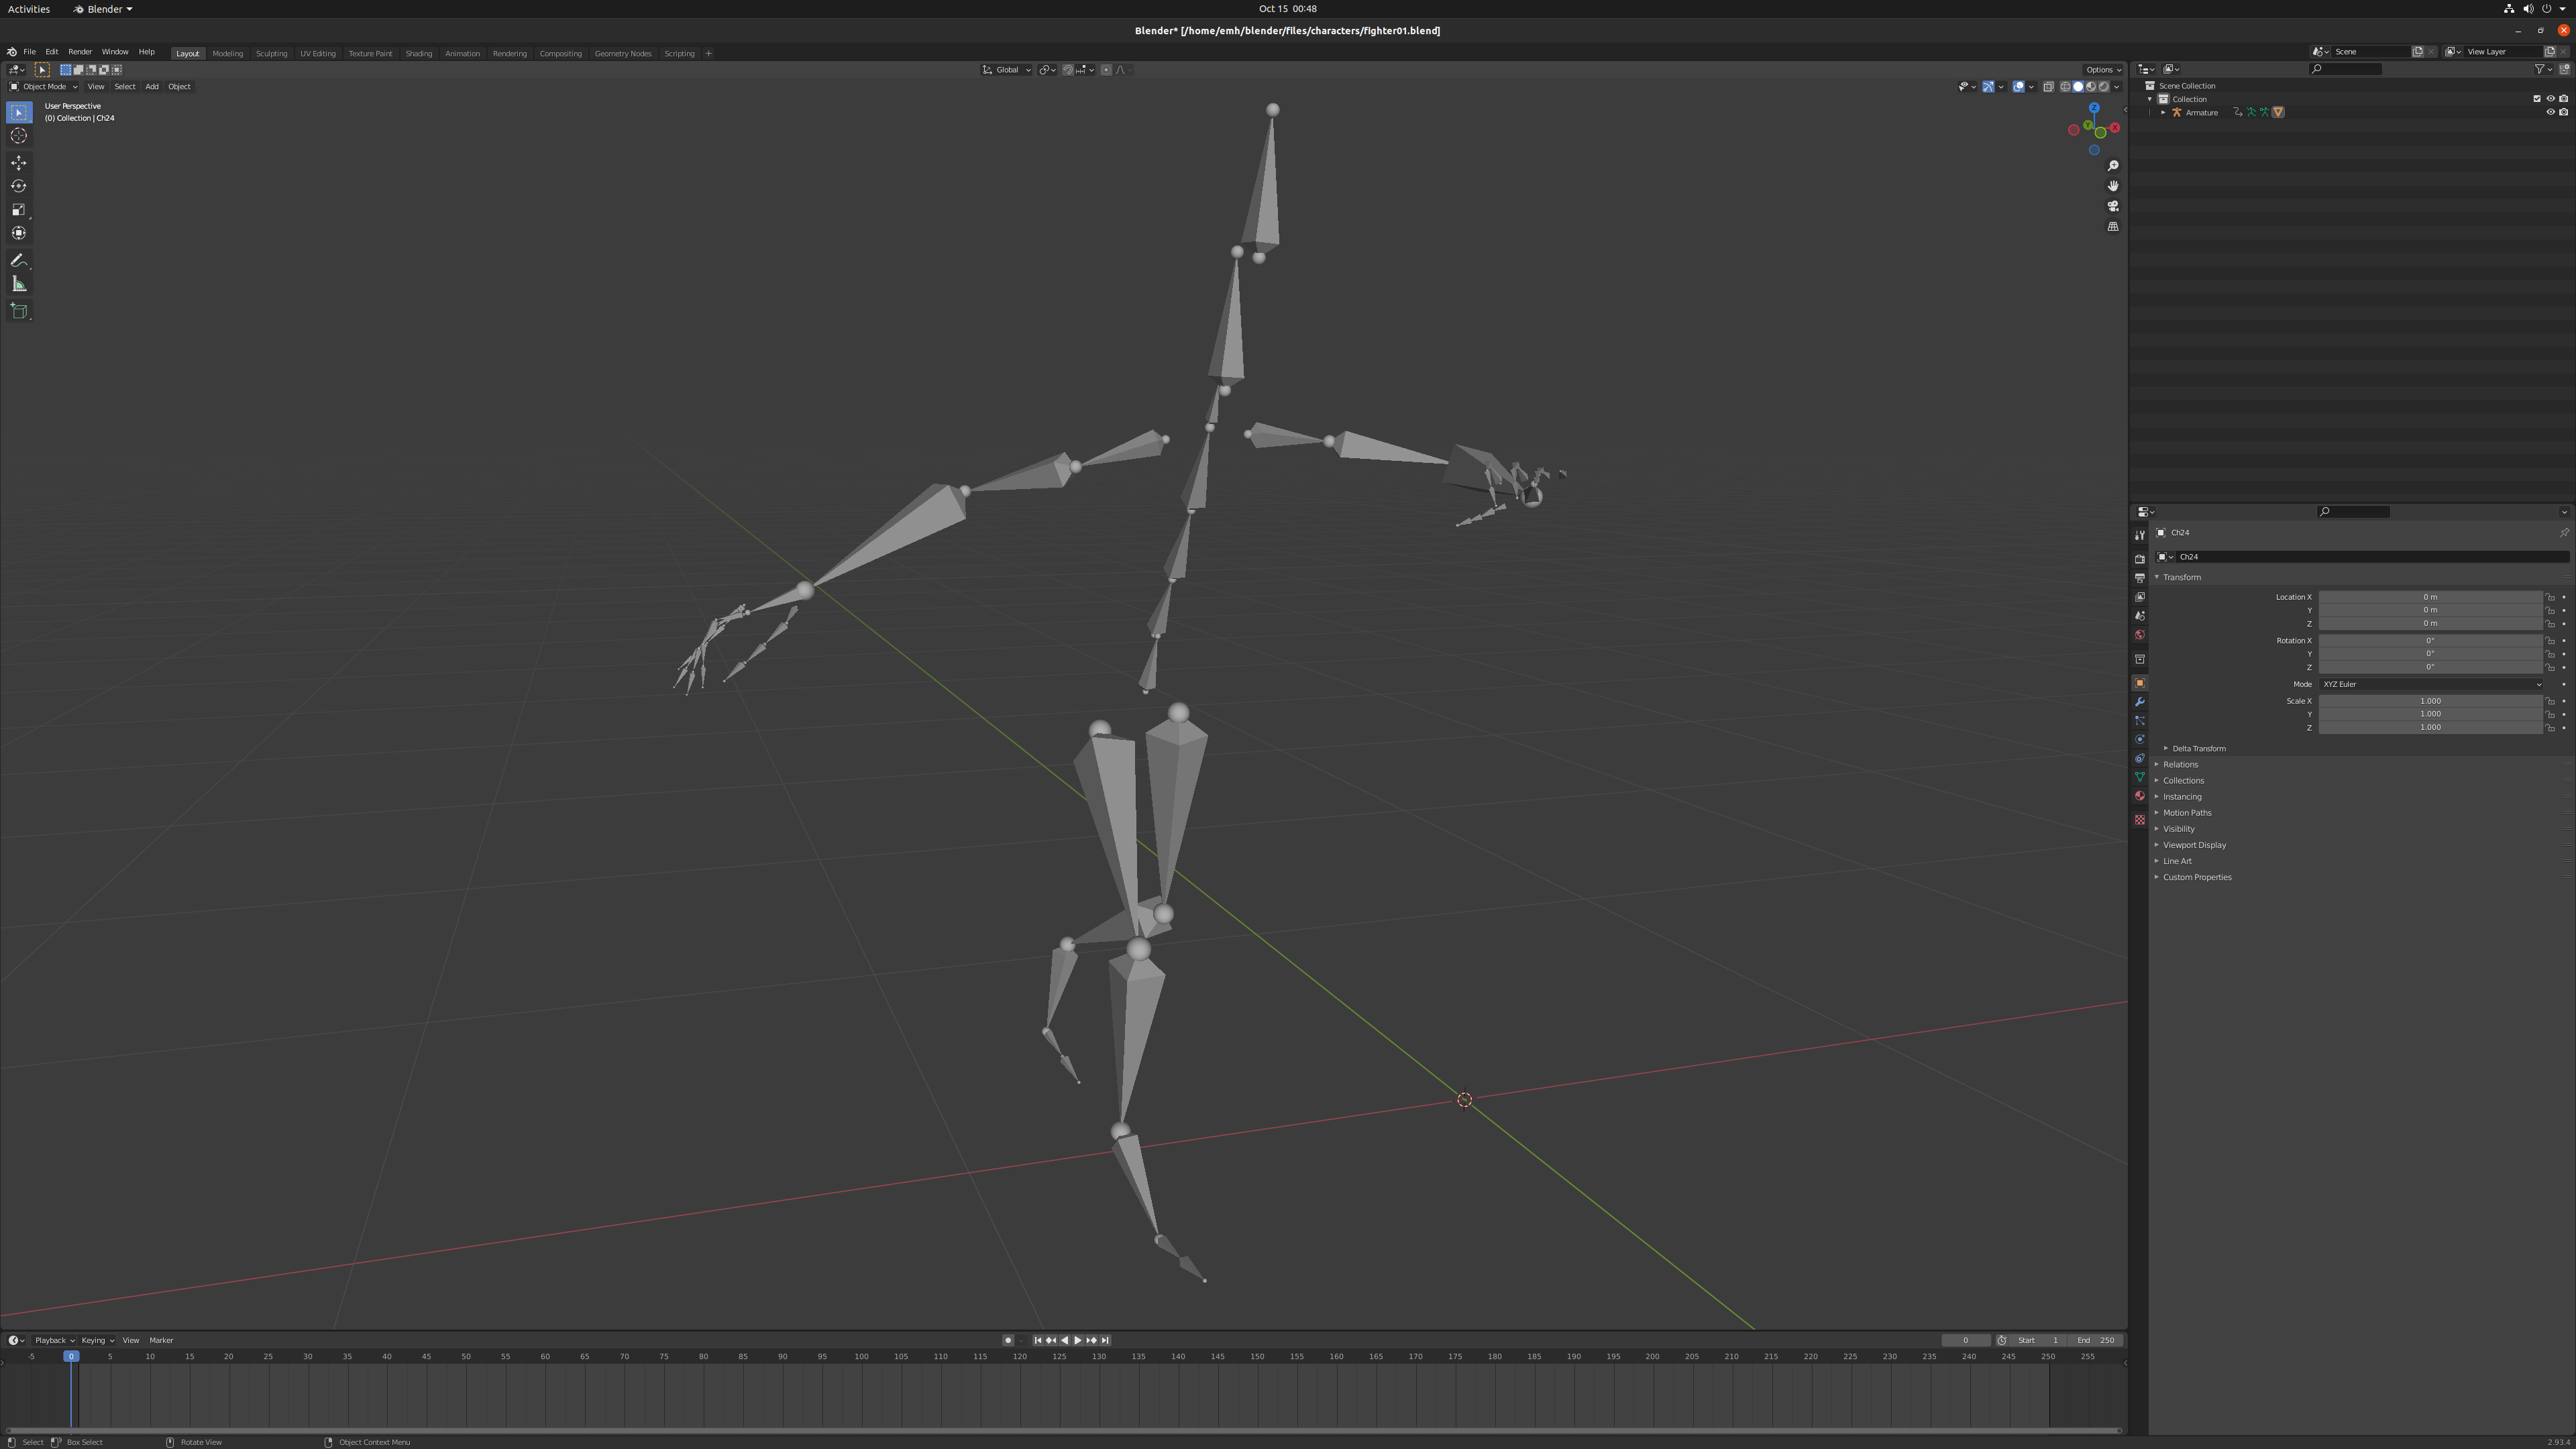
Task: Switch to the Geometry Nodes workspace tab
Action: pyautogui.click(x=623, y=54)
